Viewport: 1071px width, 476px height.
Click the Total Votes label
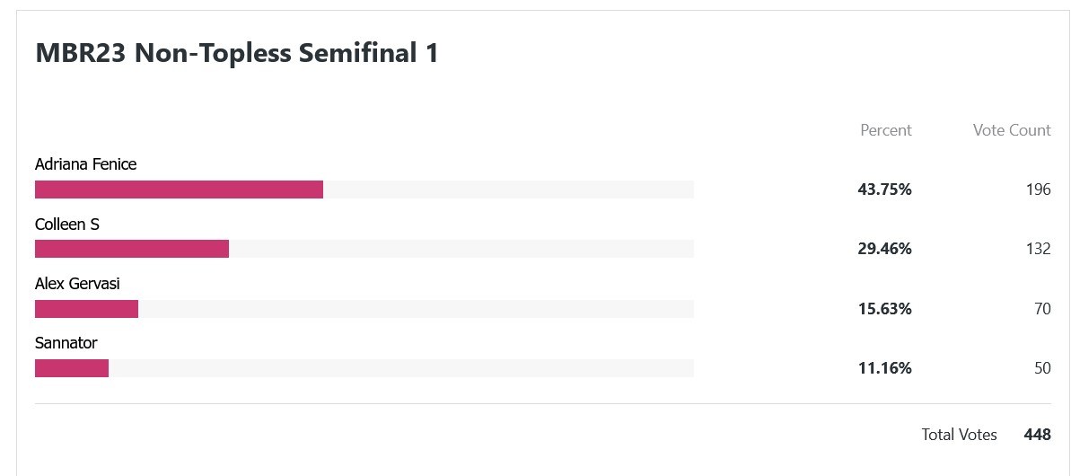(959, 435)
